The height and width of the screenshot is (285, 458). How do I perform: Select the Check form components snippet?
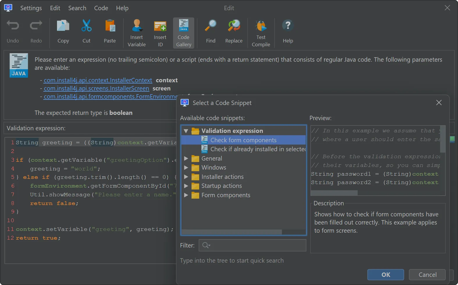[243, 140]
